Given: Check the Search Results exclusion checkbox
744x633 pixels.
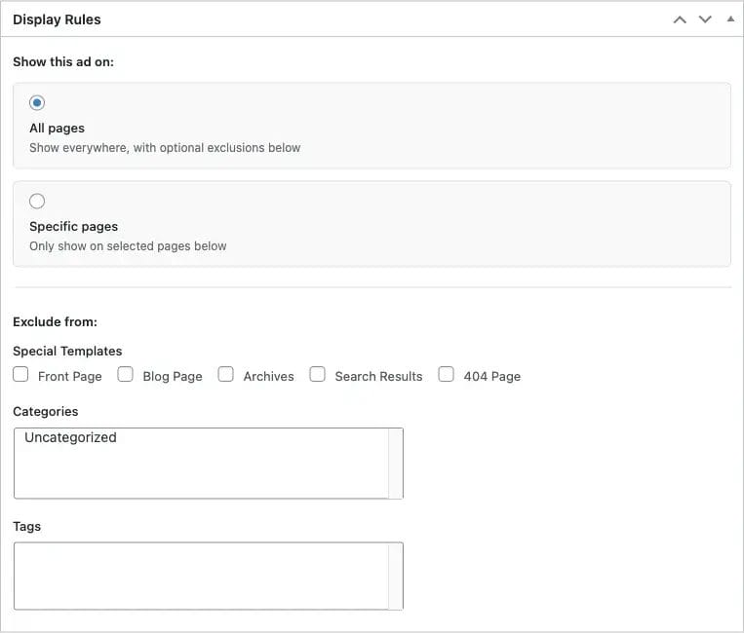Looking at the screenshot, I should click(x=318, y=374).
